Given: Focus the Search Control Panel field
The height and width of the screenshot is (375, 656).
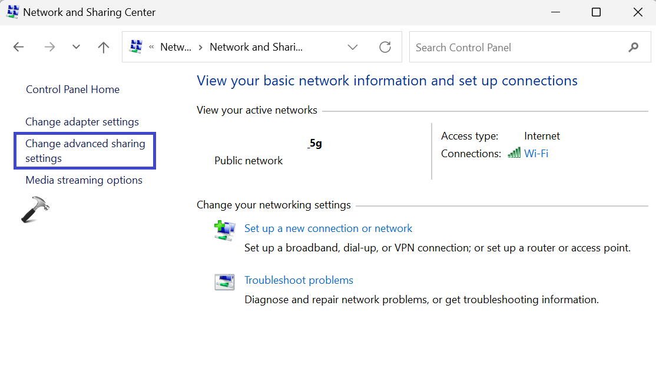Looking at the screenshot, I should (518, 47).
